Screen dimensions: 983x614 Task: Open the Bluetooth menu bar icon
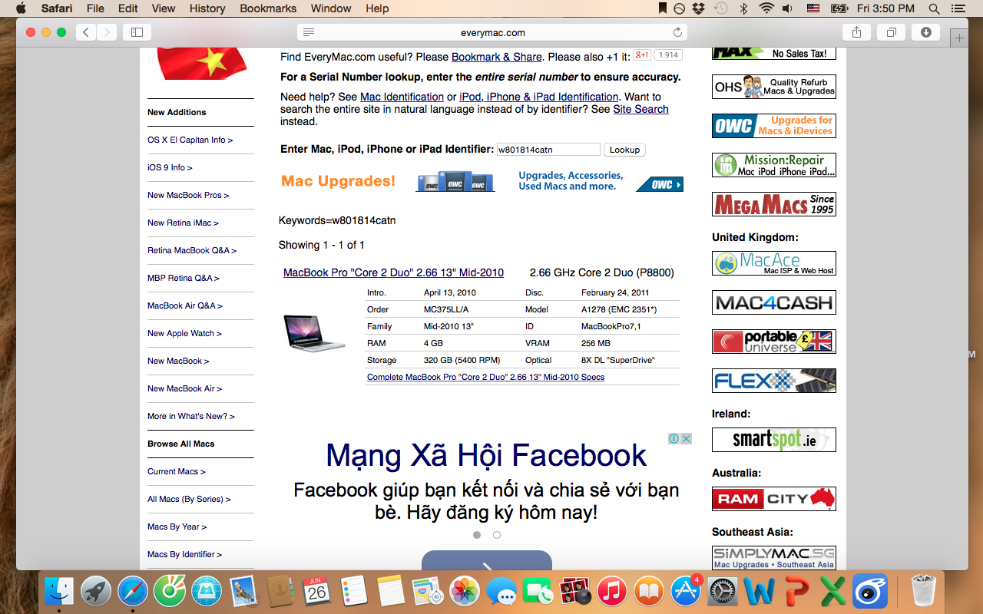pos(743,8)
